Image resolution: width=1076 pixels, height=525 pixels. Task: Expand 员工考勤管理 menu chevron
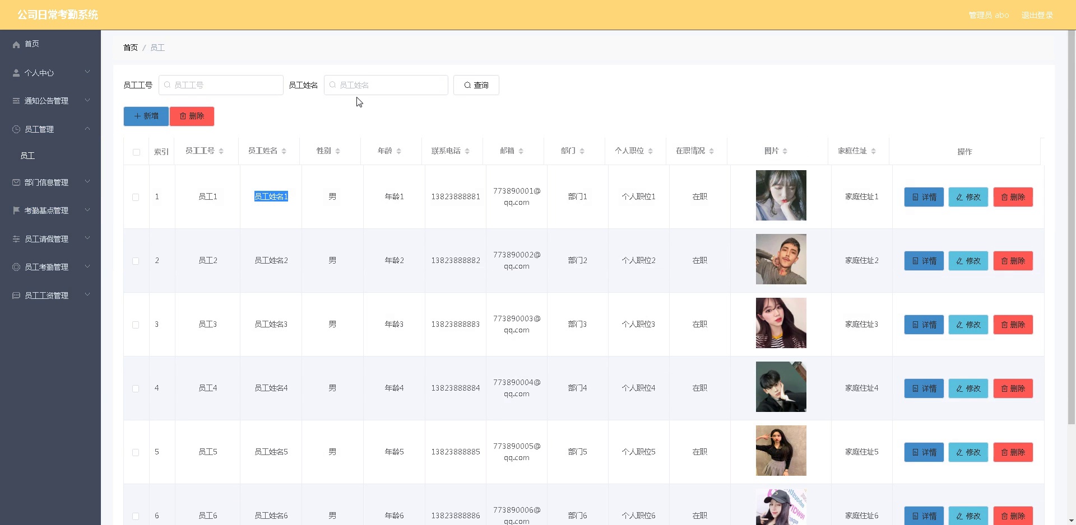point(87,266)
